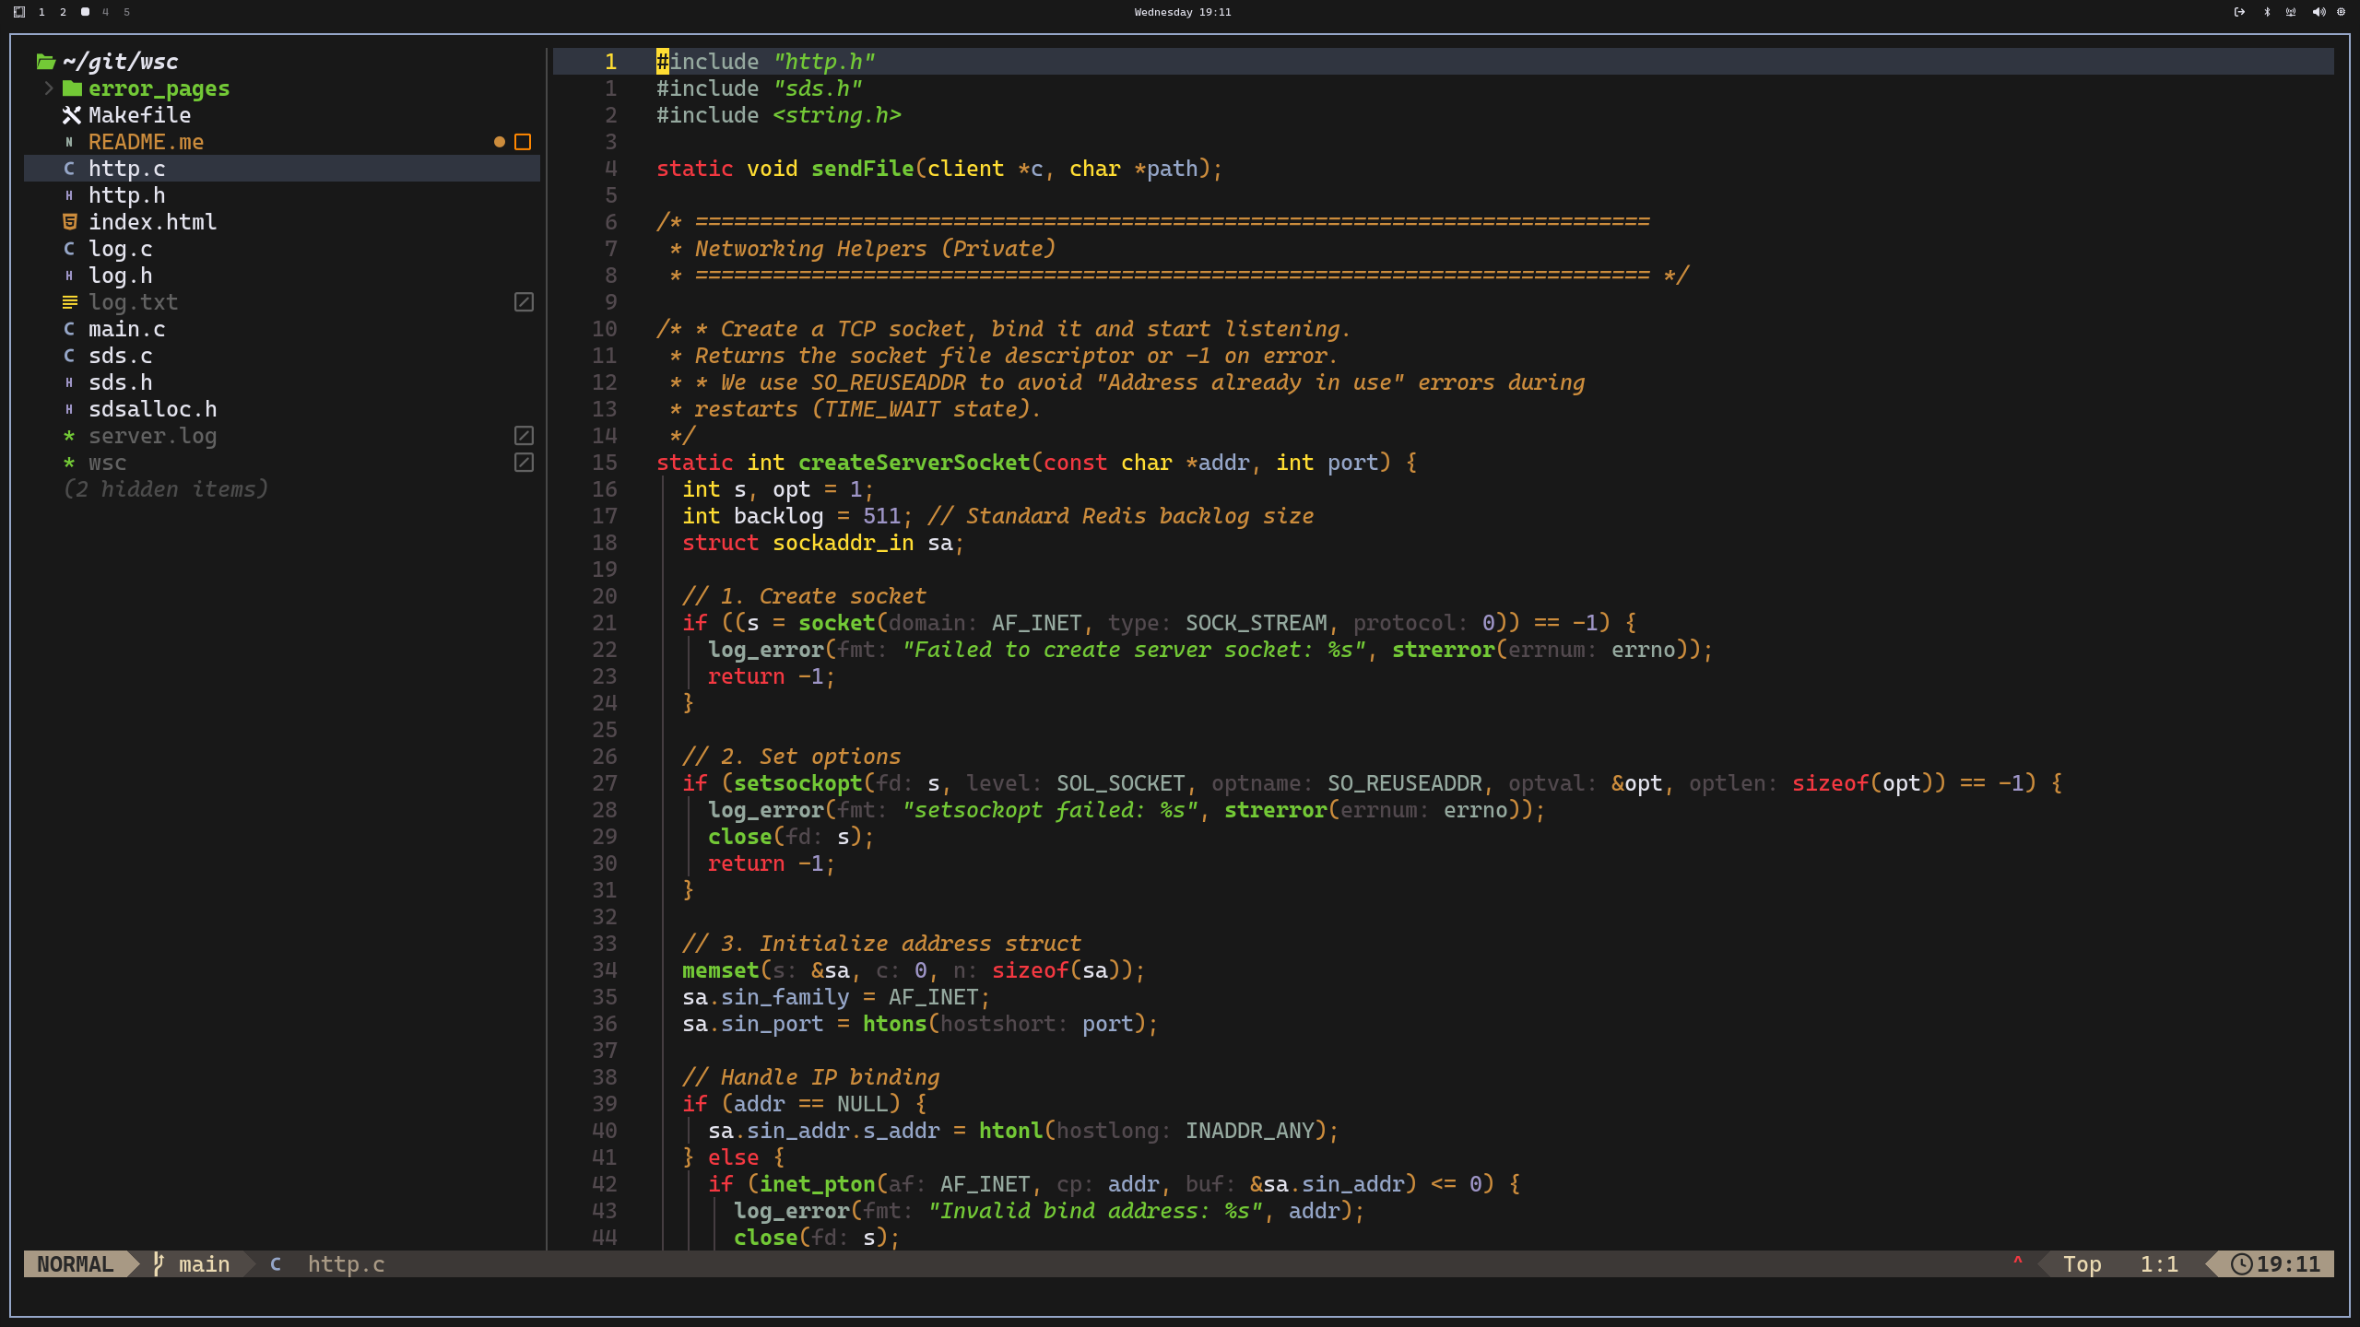
Task: Click the header icon next to sdsalloc.h
Action: 69,409
